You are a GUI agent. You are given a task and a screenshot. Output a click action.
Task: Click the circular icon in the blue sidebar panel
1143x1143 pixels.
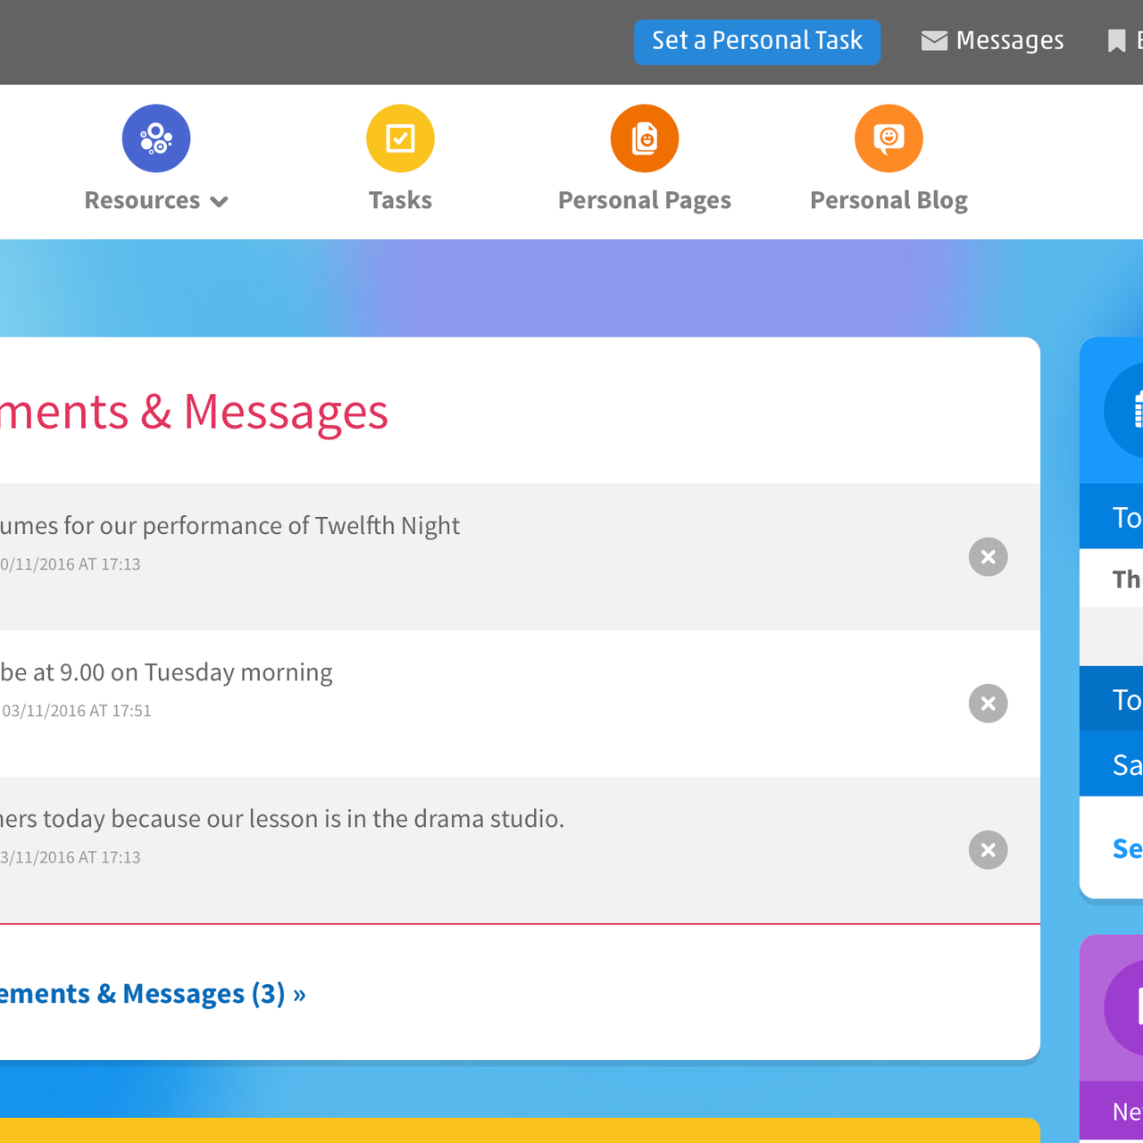click(1134, 409)
